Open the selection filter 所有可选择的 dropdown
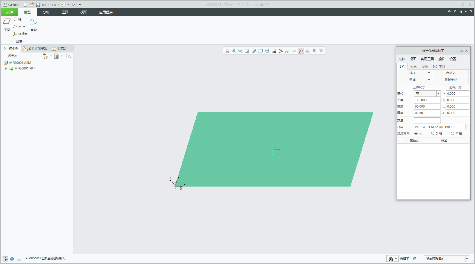The width and height of the screenshot is (475, 264). (x=446, y=259)
